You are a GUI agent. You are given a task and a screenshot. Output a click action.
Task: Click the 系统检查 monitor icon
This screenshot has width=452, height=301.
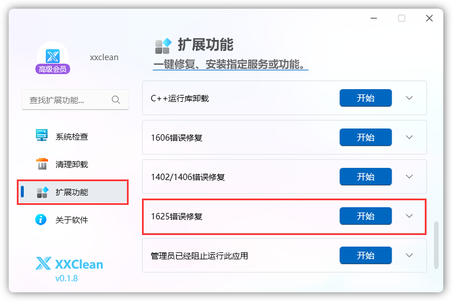(42, 137)
